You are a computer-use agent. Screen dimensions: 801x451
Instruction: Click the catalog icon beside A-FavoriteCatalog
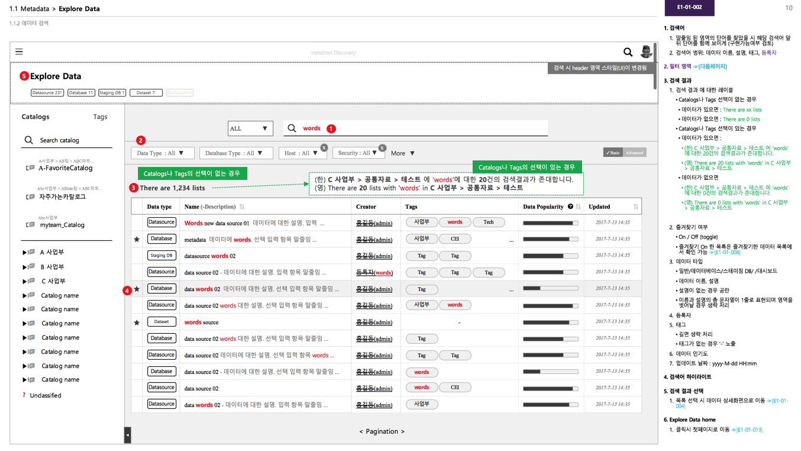tap(30, 168)
